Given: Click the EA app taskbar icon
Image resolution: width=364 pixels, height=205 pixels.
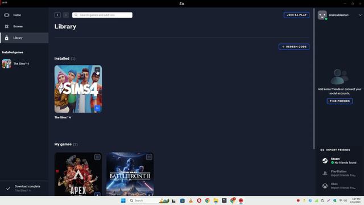Looking at the screenshot, I should pos(241,200).
